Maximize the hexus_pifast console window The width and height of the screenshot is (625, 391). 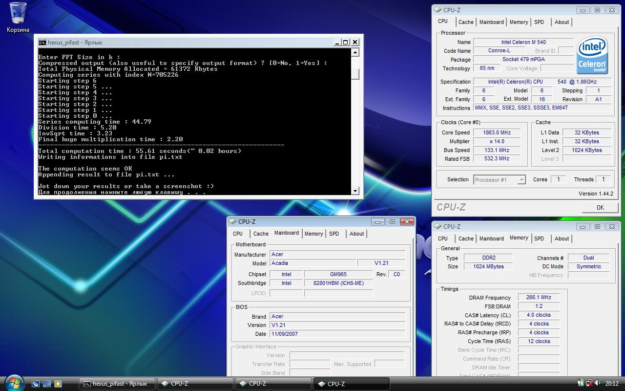click(345, 42)
